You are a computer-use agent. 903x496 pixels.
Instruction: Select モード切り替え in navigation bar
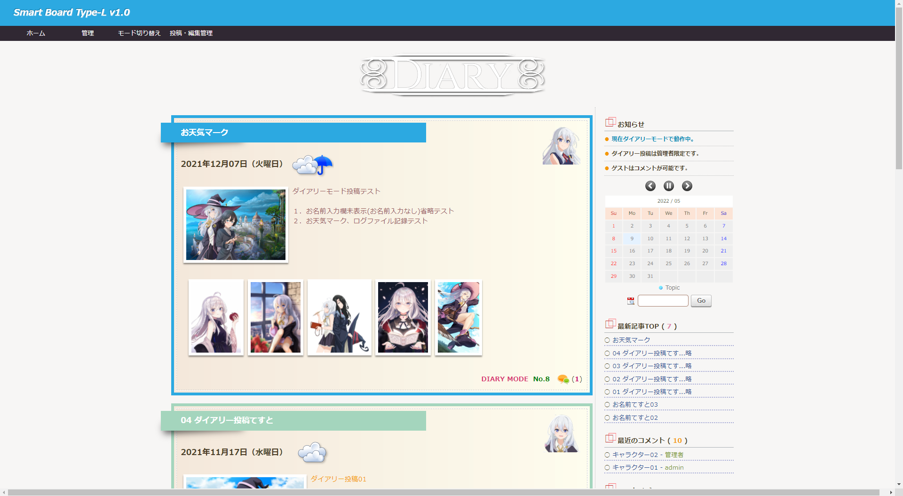coord(139,33)
